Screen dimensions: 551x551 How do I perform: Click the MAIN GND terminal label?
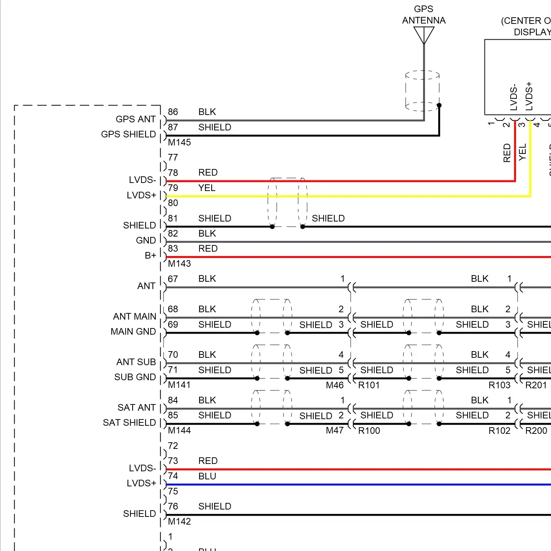[133, 331]
